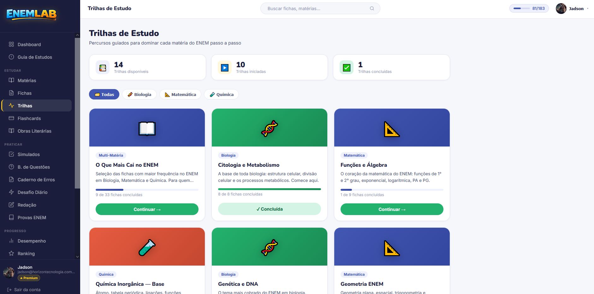This screenshot has height=294, width=594.
Task: Open the Jadson user menu dropdown arrow
Action: coord(588,9)
